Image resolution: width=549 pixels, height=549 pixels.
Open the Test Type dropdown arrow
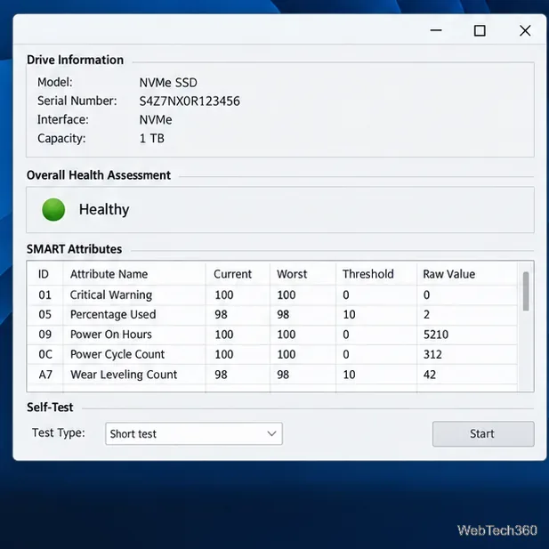tap(271, 433)
